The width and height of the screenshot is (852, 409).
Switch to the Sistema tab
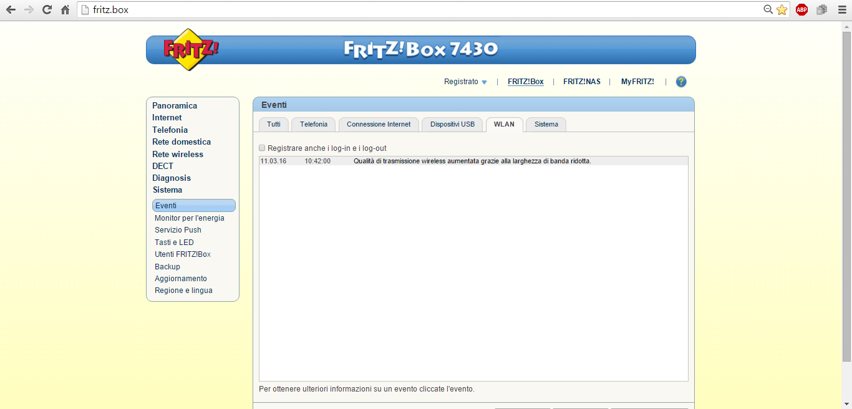(x=546, y=124)
